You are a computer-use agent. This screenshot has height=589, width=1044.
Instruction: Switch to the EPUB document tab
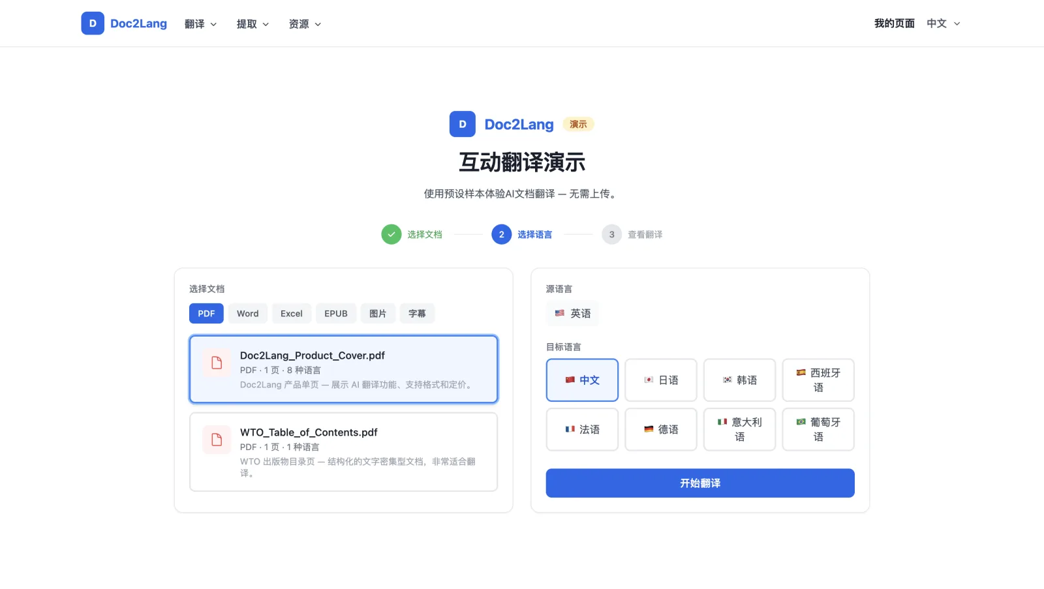click(336, 314)
